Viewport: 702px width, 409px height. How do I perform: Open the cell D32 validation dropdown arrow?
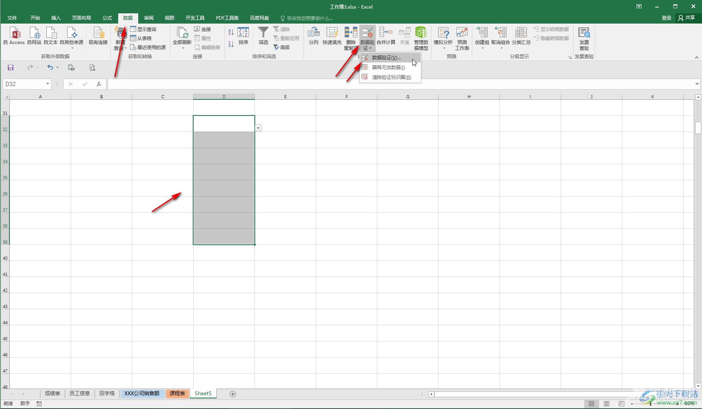pyautogui.click(x=258, y=128)
